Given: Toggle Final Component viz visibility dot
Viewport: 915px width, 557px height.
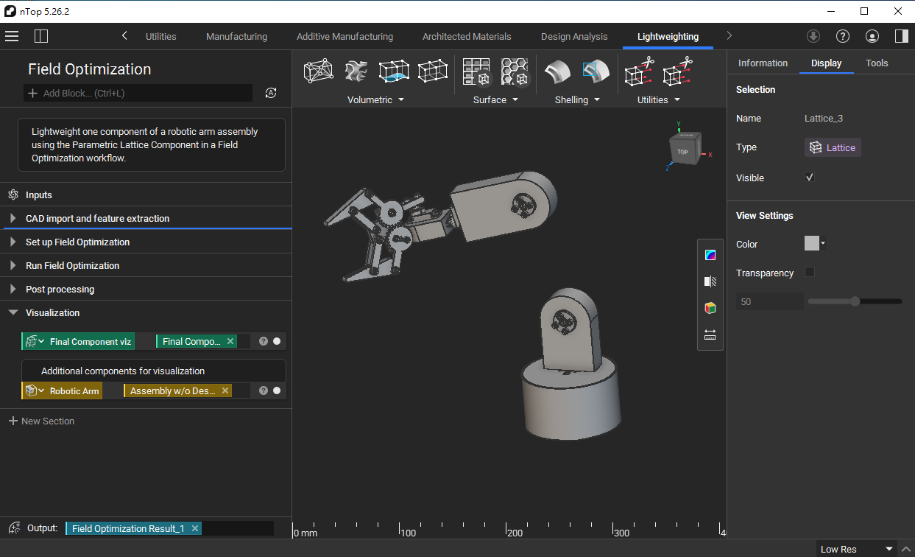Looking at the screenshot, I should (277, 341).
